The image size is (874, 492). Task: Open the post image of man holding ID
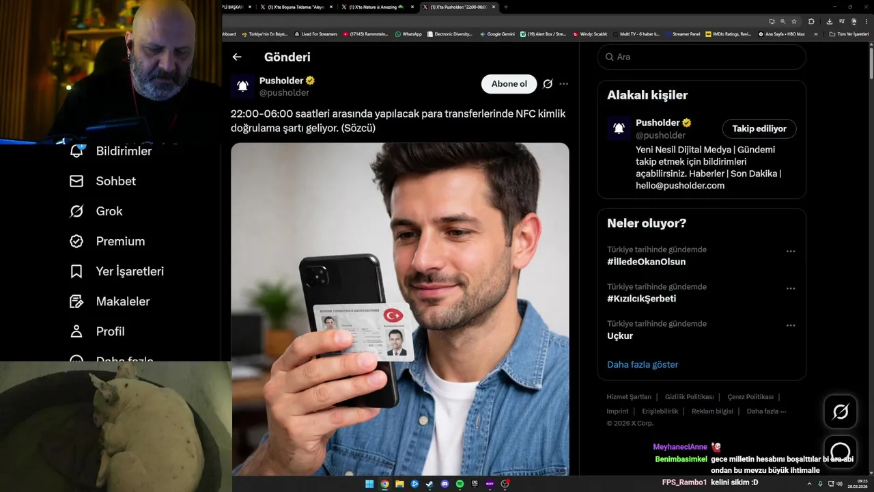click(x=400, y=309)
